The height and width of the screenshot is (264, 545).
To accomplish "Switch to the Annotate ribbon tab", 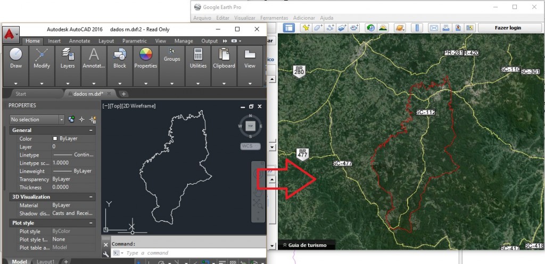I will (79, 41).
